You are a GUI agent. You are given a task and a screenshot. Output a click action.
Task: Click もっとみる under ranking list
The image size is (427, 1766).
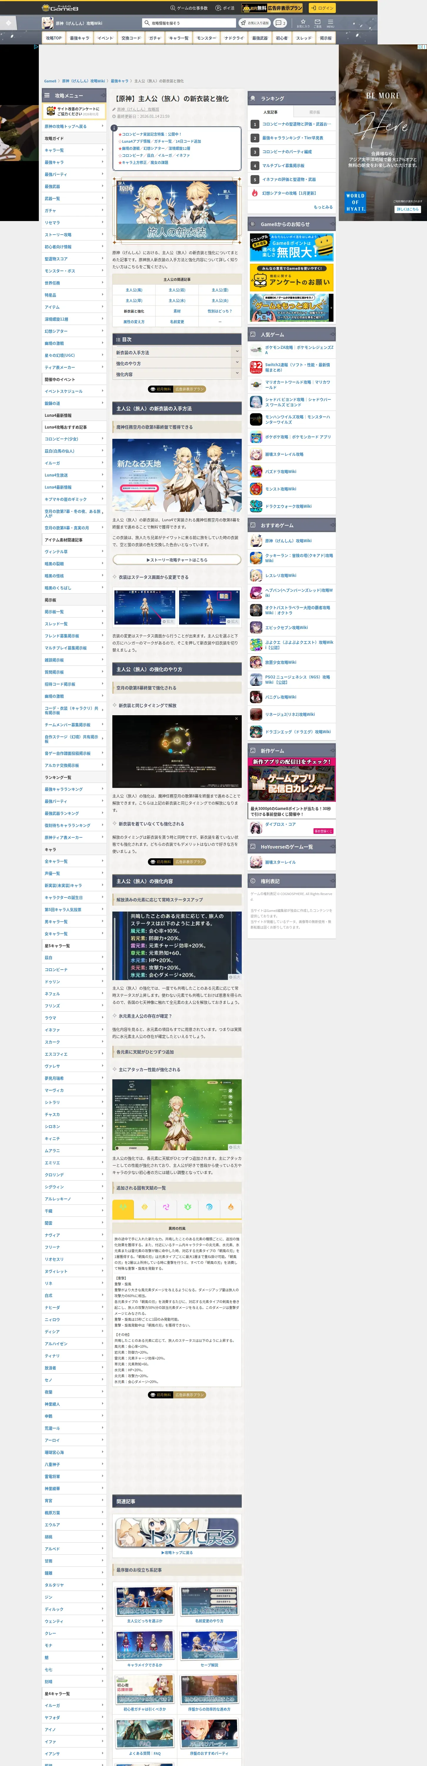(x=323, y=206)
